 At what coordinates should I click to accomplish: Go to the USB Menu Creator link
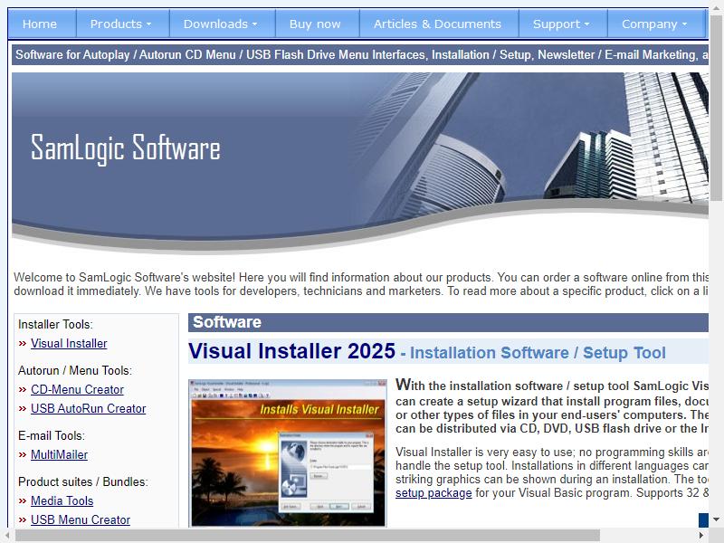pos(81,519)
